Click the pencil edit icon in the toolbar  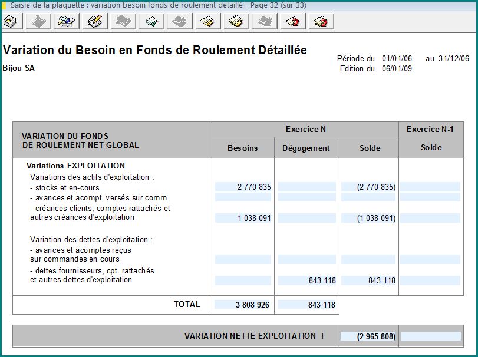click(94, 22)
